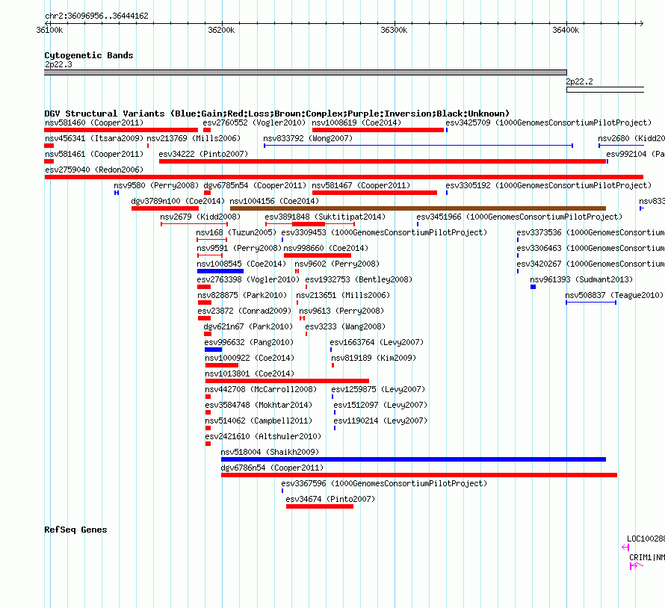
Task: Click the red dgv6786n54 loss bar
Action: [419, 475]
